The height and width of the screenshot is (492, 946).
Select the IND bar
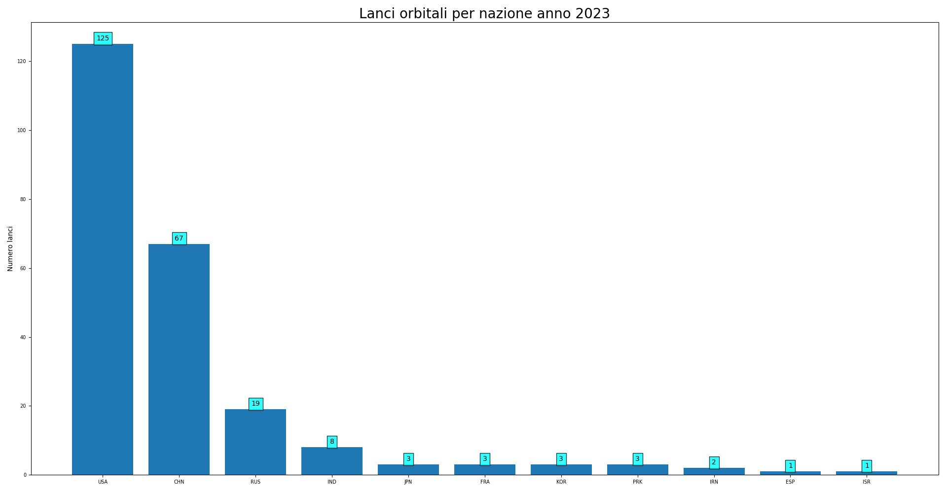pos(332,461)
